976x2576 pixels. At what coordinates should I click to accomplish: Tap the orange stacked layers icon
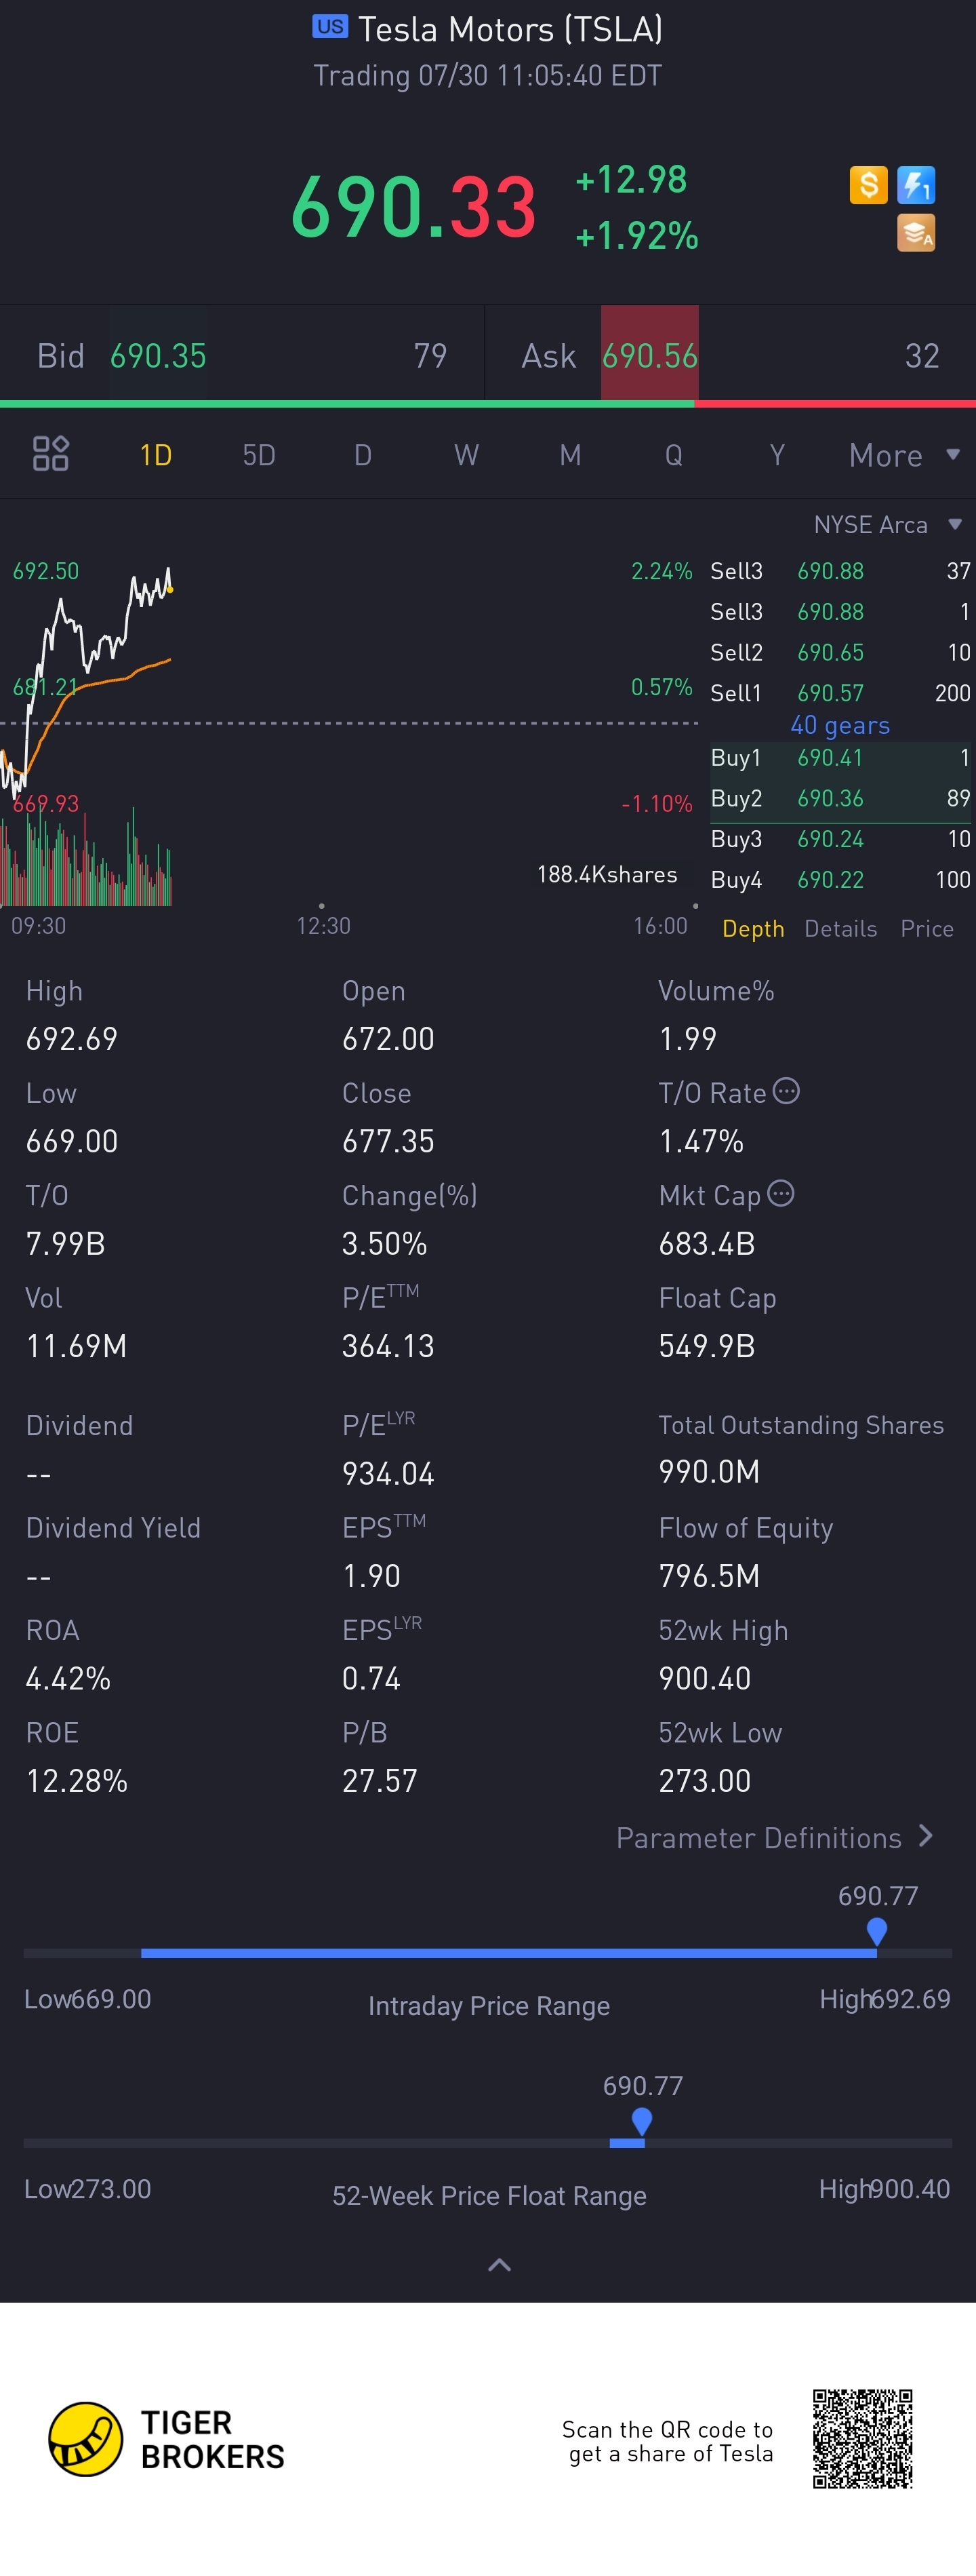pos(916,233)
